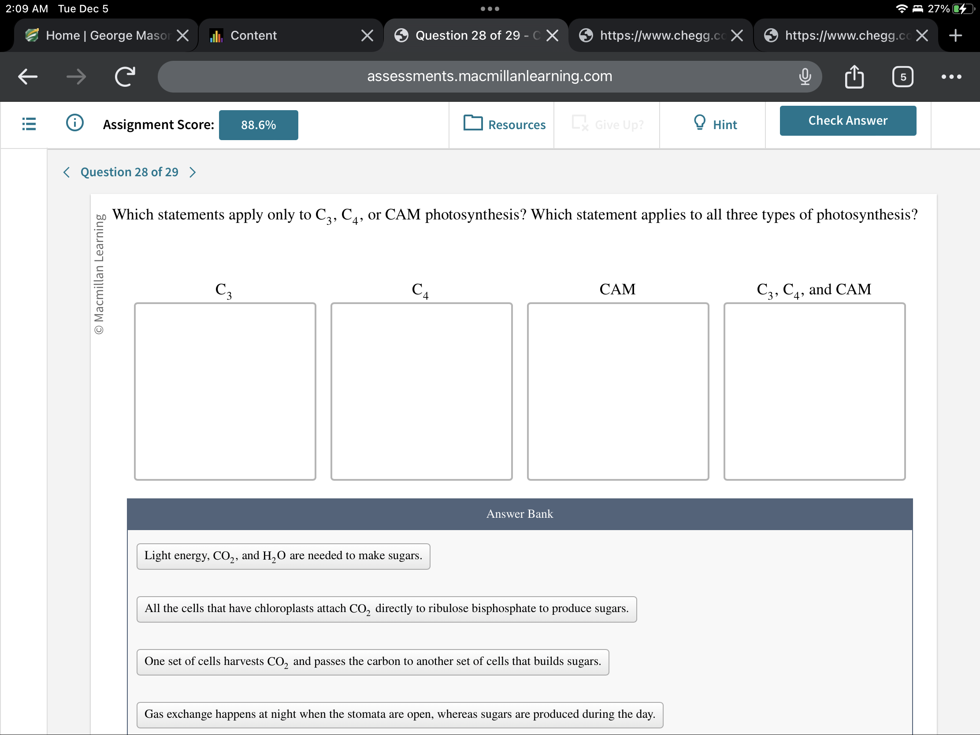Add a new browser tab
The image size is (980, 735).
pyautogui.click(x=955, y=35)
